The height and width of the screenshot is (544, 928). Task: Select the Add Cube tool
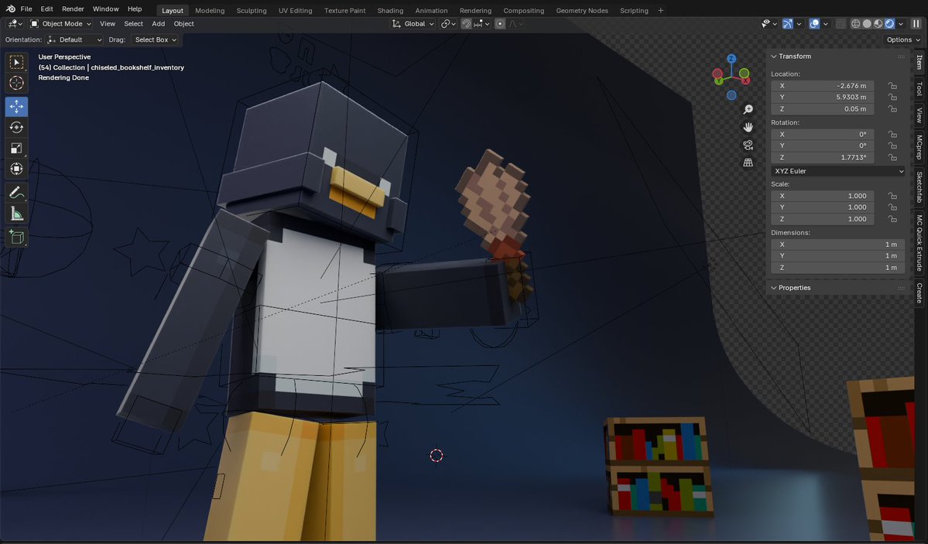tap(16, 238)
